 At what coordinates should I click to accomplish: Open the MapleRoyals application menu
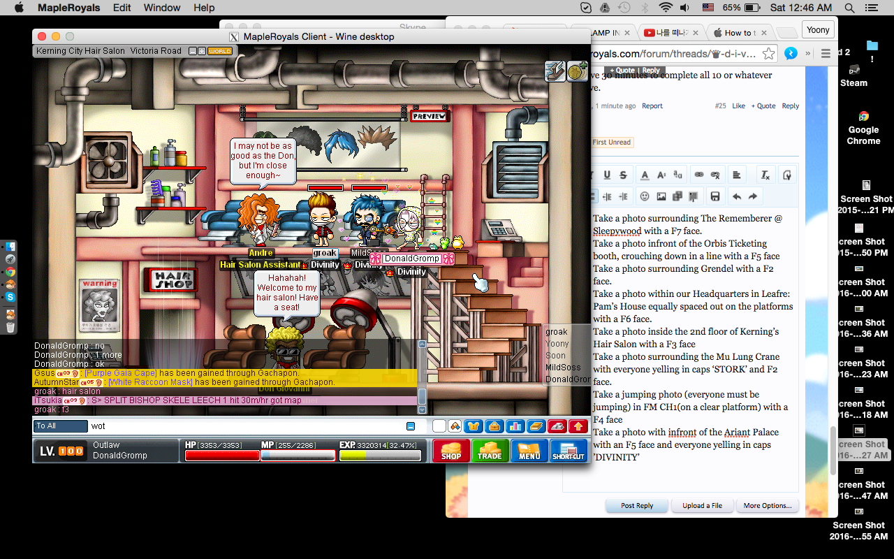tap(68, 8)
